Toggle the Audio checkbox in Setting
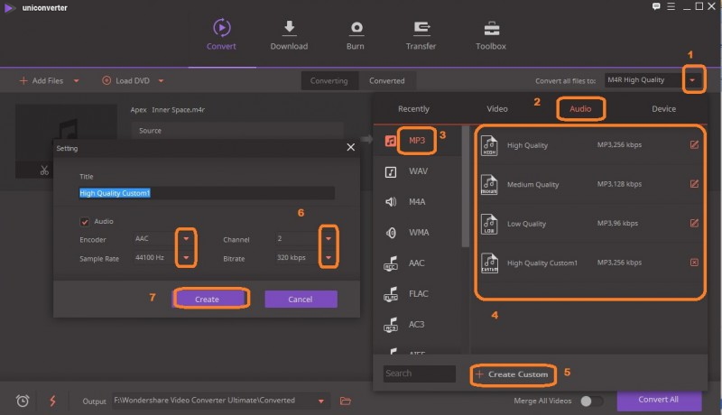722x415 pixels. tap(84, 222)
